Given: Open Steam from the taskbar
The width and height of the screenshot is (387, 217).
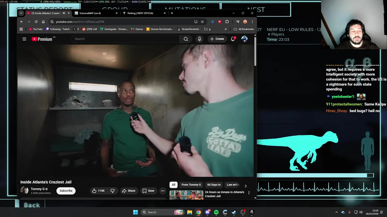Looking at the screenshot, I should pos(234,212).
